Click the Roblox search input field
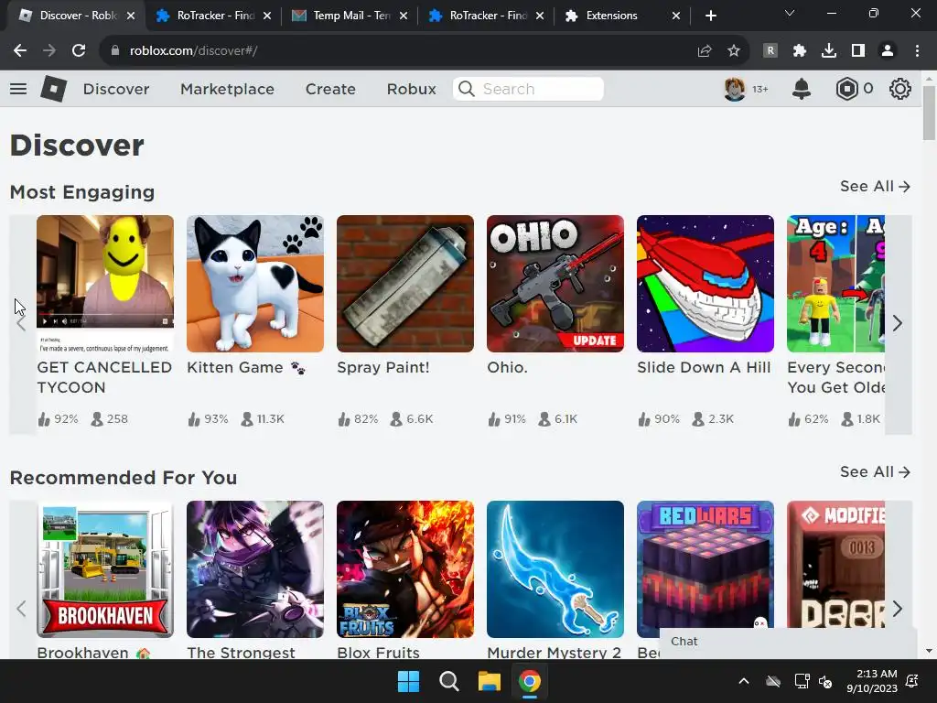 [x=528, y=89]
